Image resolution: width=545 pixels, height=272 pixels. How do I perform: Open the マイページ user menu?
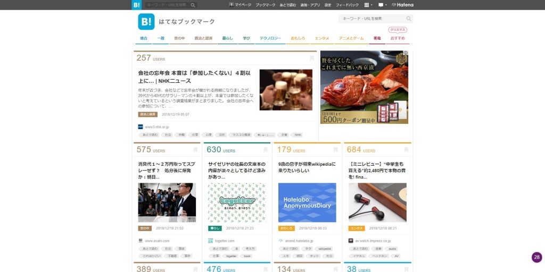pos(240,5)
